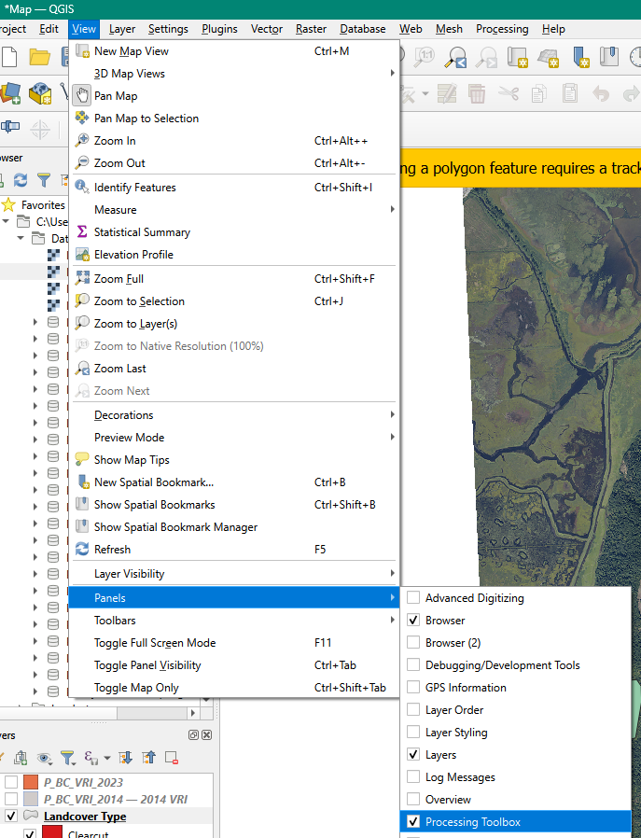Click the Refresh icon in View menu
Screen dimensions: 641x838
82,550
